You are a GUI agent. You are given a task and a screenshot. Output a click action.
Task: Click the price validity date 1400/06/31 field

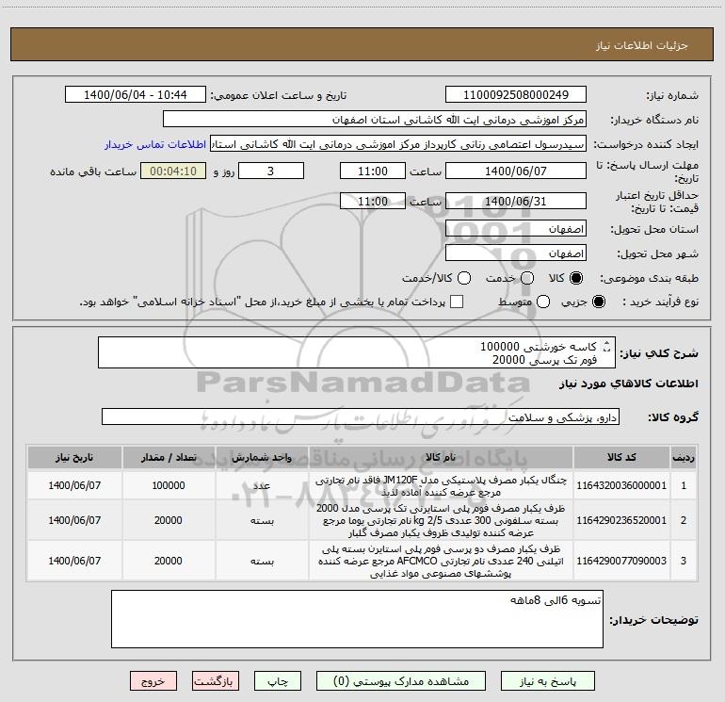tap(516, 201)
